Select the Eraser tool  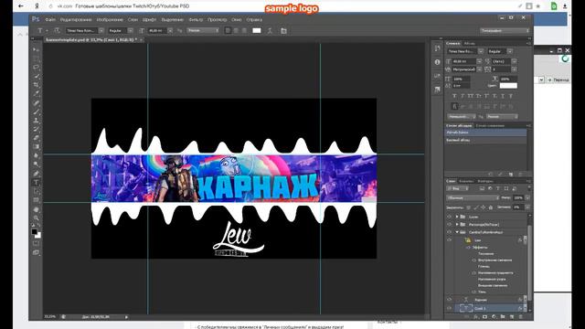tap(36, 138)
